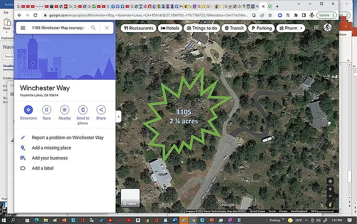Select the Hotels category chip

(x=170, y=28)
